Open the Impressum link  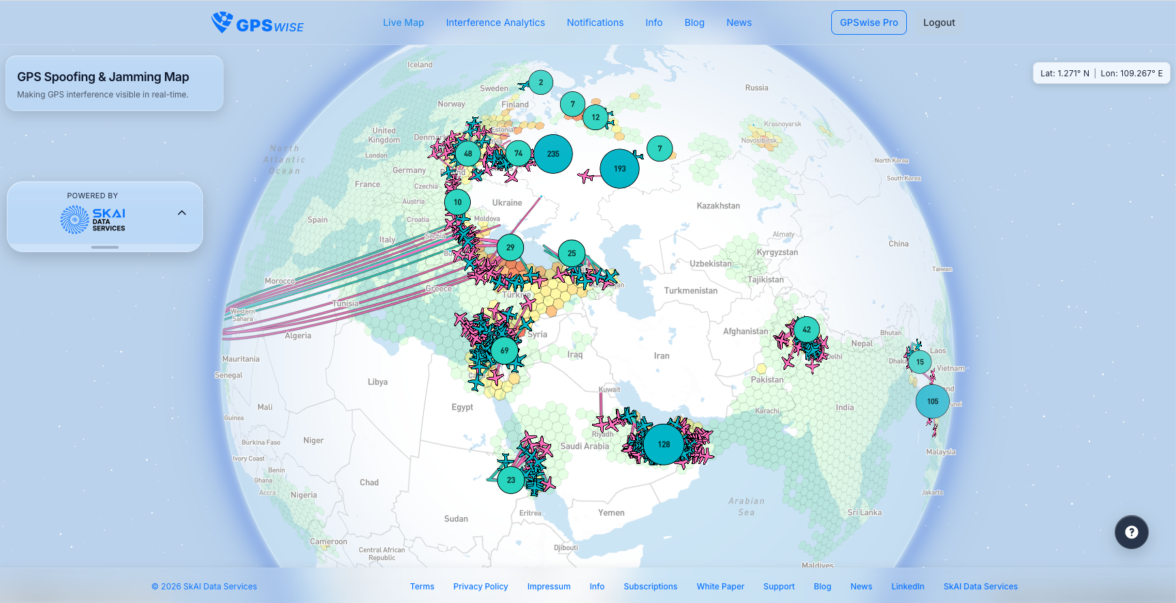(x=548, y=587)
